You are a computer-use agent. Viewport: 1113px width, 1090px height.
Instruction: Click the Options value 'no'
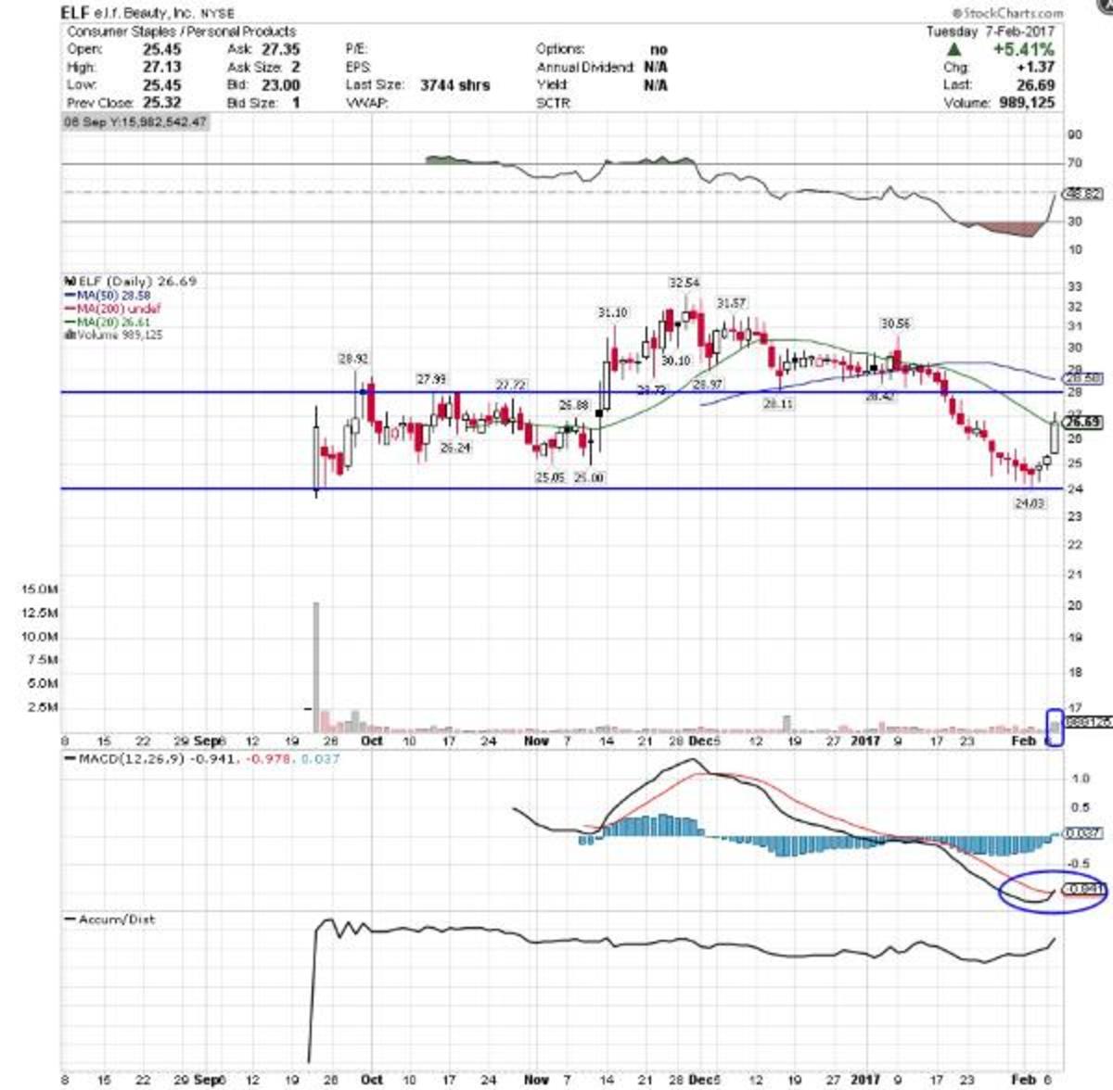(659, 49)
